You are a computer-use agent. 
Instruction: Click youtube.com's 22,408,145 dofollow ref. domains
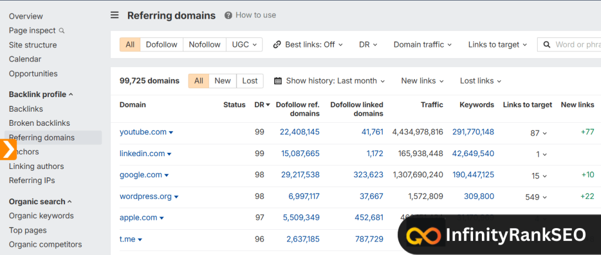click(x=300, y=132)
